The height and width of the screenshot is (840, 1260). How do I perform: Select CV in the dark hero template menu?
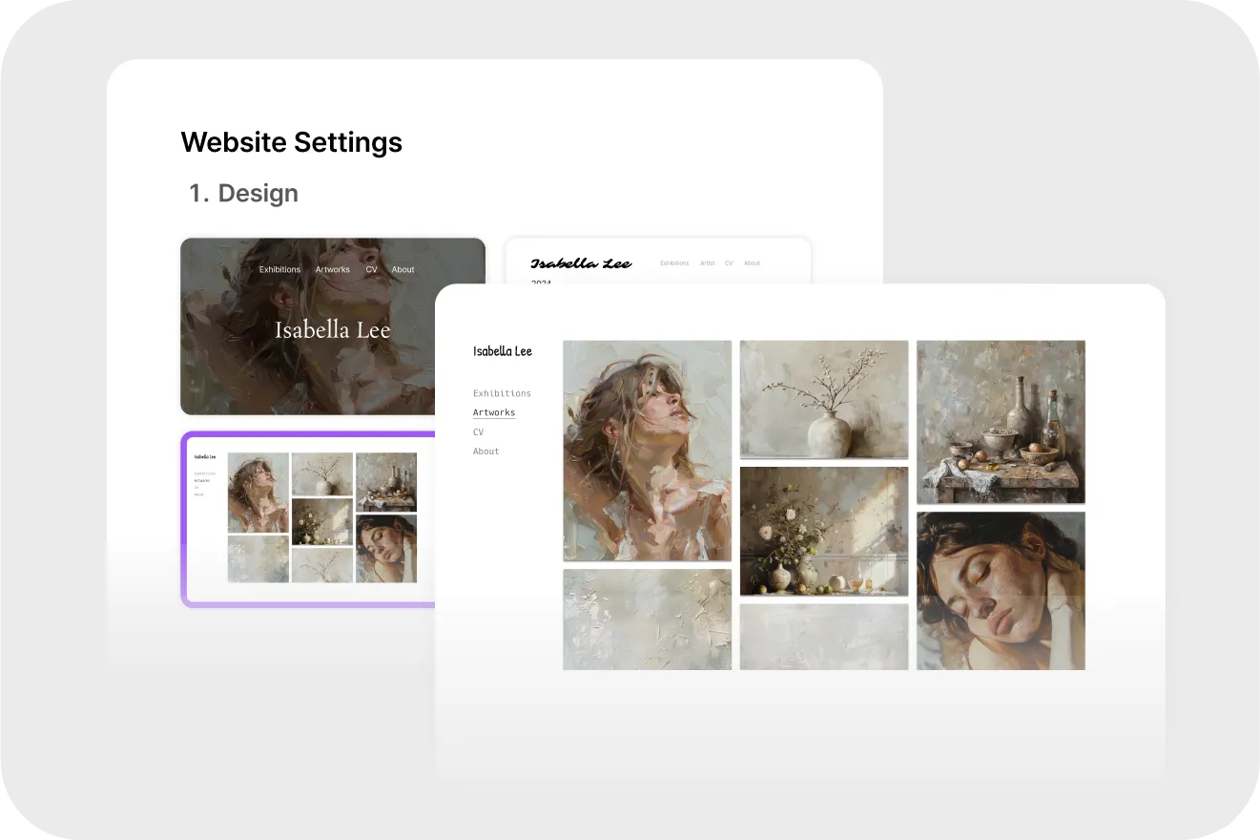pyautogui.click(x=371, y=270)
